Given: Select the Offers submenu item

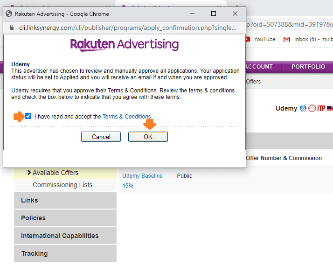Looking at the screenshot, I should click(x=253, y=82).
